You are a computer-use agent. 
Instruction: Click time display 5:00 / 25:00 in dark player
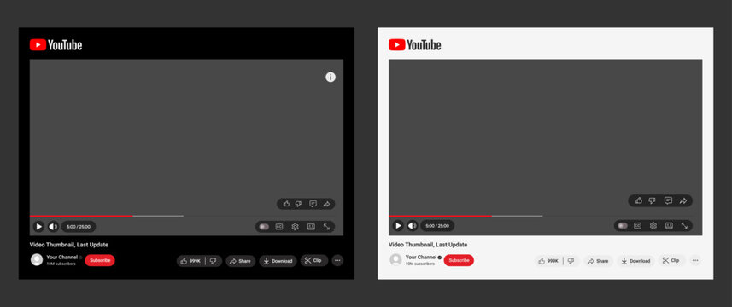[79, 227]
